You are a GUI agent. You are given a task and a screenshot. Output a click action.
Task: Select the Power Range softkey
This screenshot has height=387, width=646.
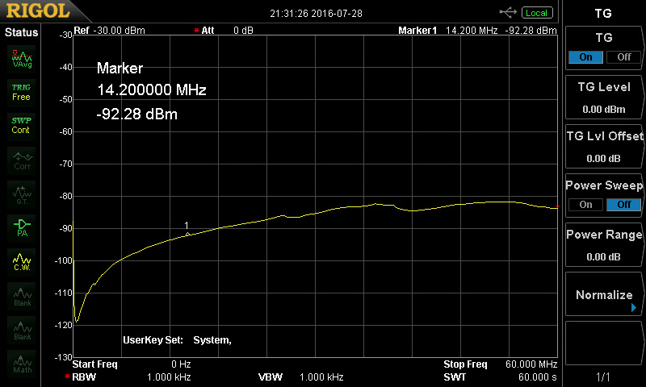(x=603, y=245)
